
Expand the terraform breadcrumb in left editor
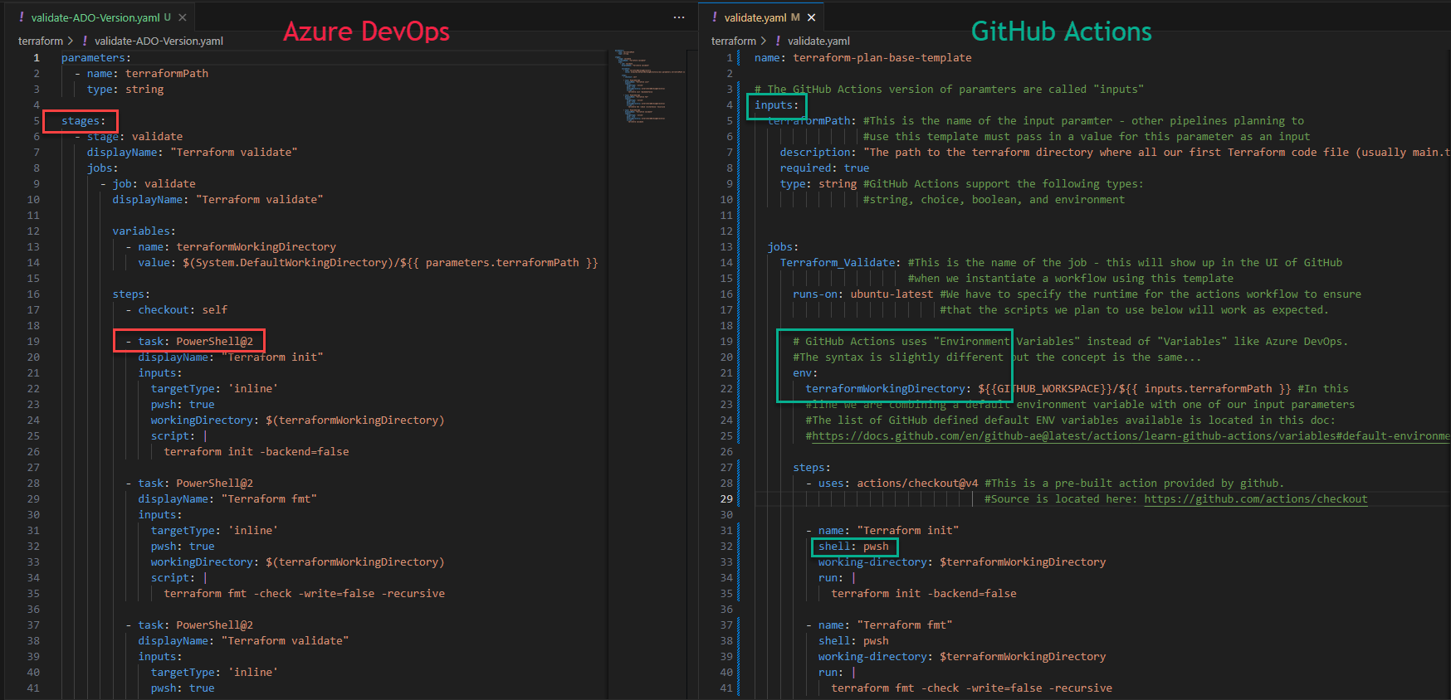(x=40, y=41)
